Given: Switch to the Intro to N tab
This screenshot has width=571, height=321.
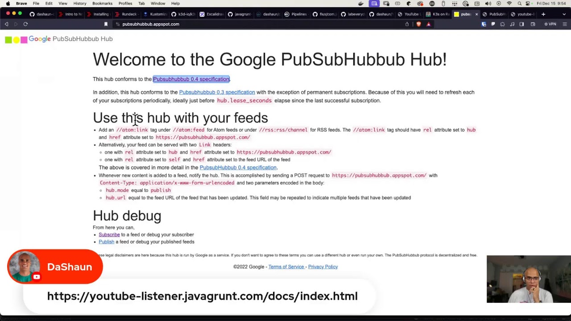Looking at the screenshot, I should click(x=70, y=14).
